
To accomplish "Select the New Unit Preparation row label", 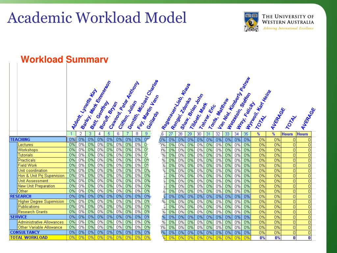I will pos(42,186).
